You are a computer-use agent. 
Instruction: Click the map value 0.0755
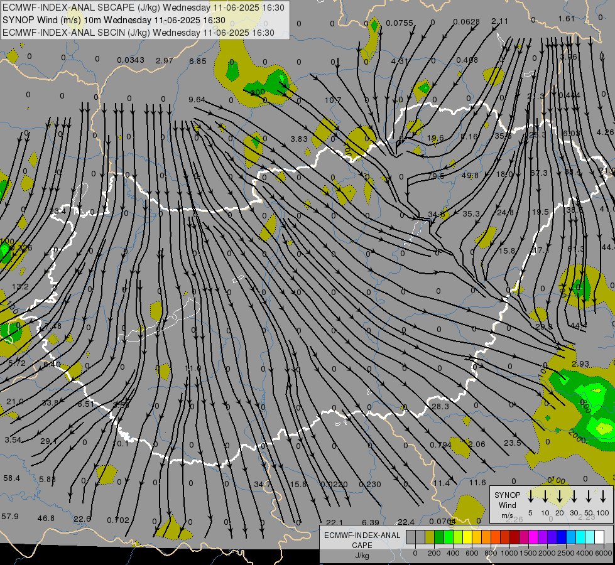[400, 23]
